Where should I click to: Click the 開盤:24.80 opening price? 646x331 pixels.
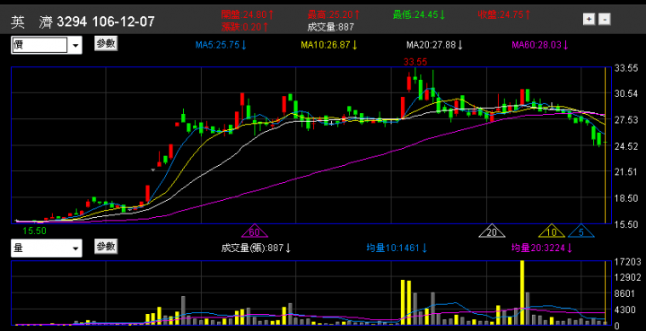(248, 15)
